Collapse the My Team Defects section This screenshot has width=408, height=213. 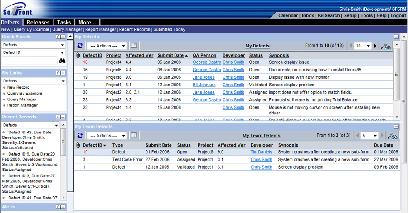click(396, 127)
